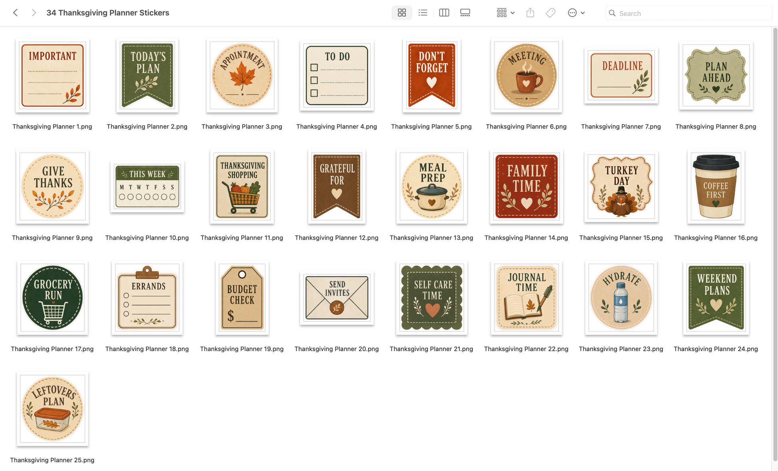Viewport: 778px width, 471px height.
Task: Click the Thanksgiving Planner 20.png label
Action: click(337, 349)
